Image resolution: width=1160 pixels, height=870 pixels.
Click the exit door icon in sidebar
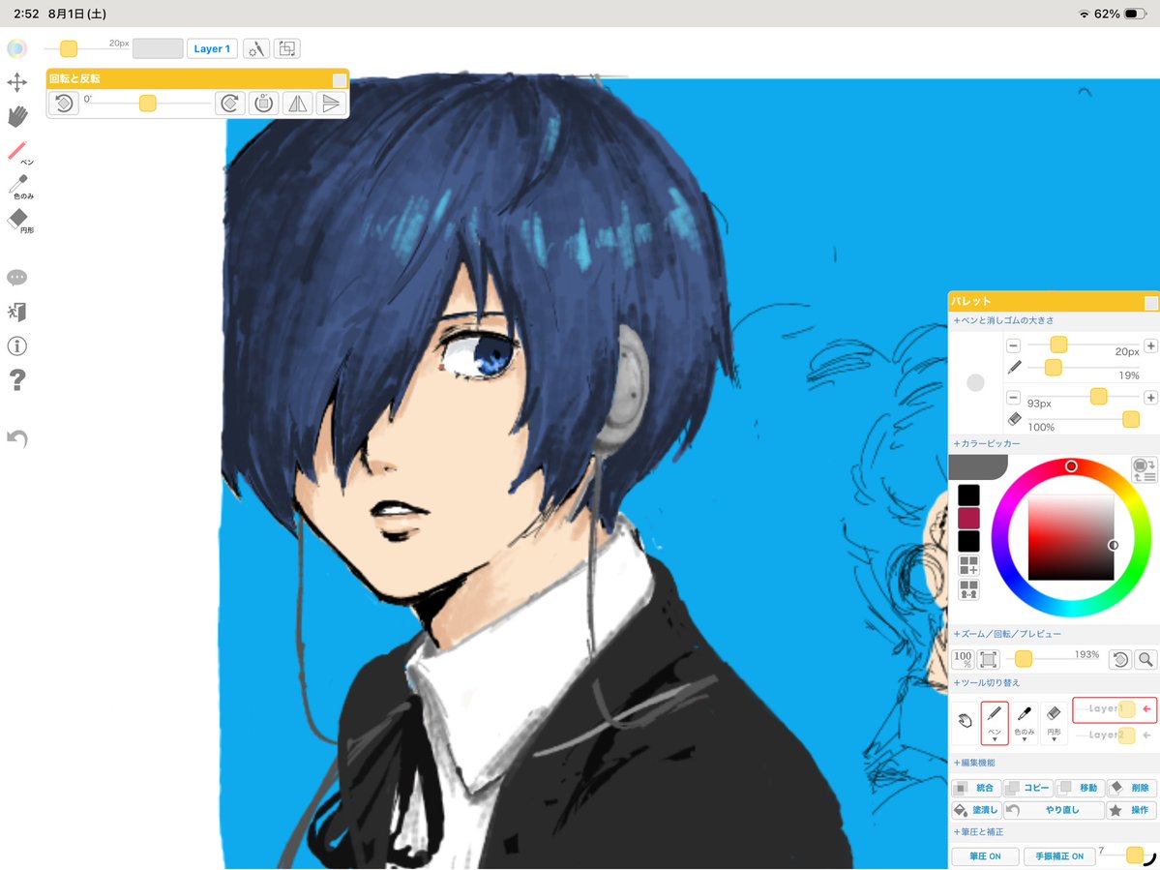(x=17, y=312)
